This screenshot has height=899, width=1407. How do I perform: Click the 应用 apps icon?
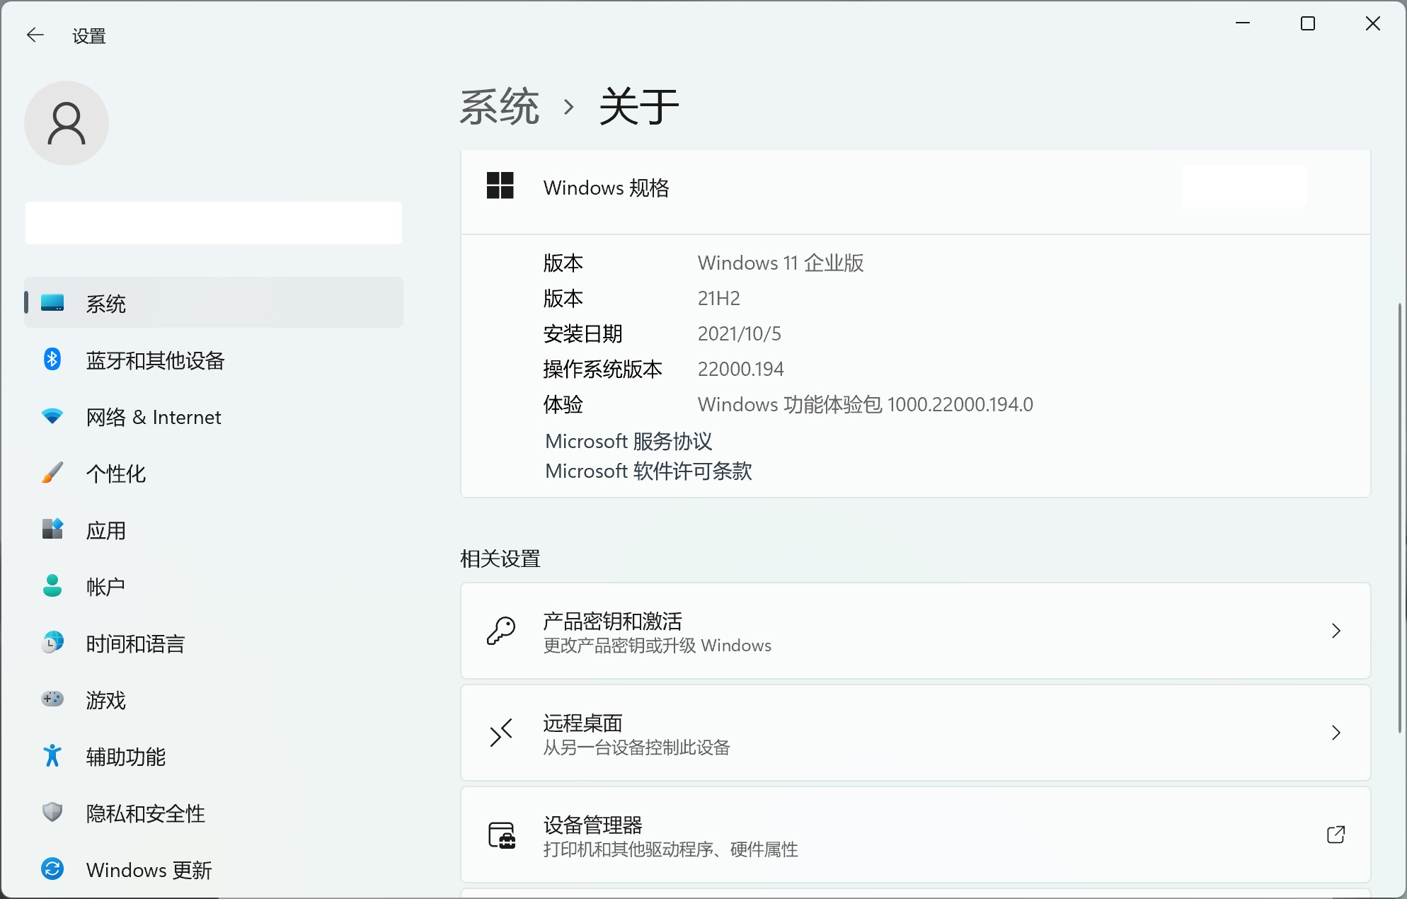(x=52, y=529)
